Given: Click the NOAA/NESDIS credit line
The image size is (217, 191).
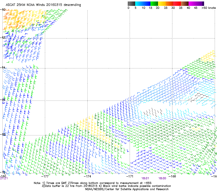Looking at the screenshot, I should 127,189.
